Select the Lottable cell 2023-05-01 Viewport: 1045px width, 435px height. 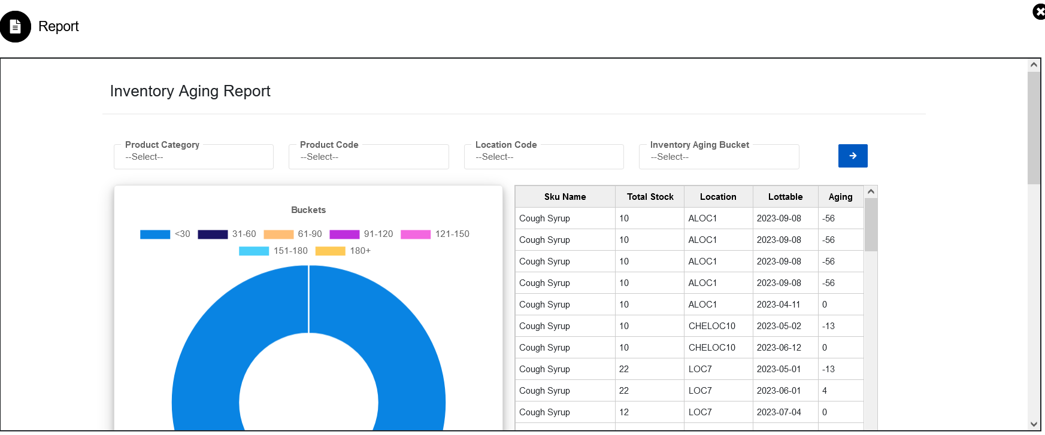(785, 369)
